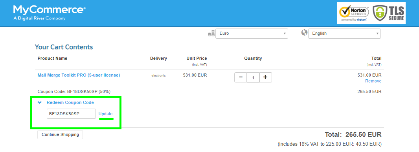Click the 'Total: 265.50 EUR' text
The height and width of the screenshot is (152, 419).
[x=353, y=134]
